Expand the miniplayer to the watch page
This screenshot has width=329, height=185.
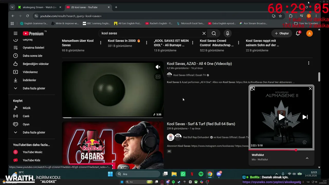(x=253, y=89)
